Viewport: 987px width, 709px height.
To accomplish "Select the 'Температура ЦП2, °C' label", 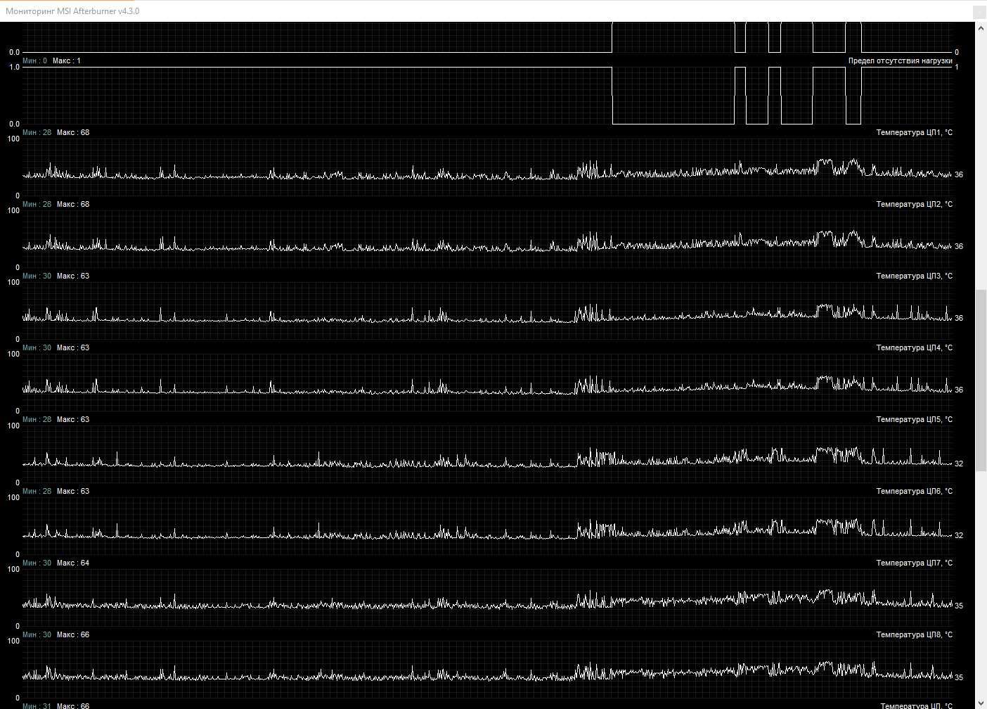I will [x=914, y=204].
